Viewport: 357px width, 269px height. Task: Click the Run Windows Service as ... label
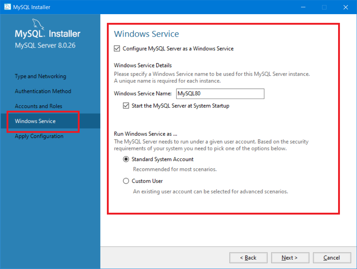pos(145,134)
